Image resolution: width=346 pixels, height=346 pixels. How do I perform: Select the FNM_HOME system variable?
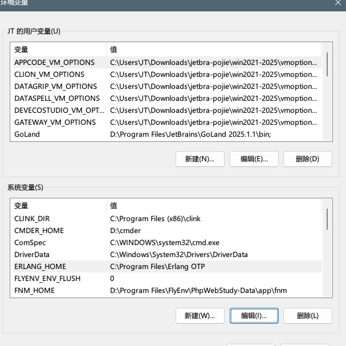click(x=34, y=290)
